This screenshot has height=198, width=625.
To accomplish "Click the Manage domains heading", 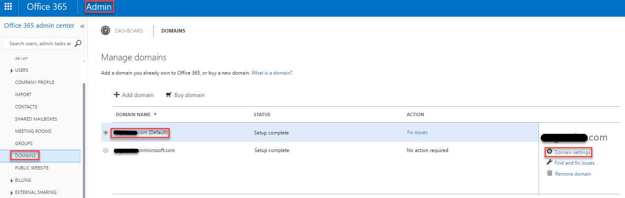I will click(134, 57).
